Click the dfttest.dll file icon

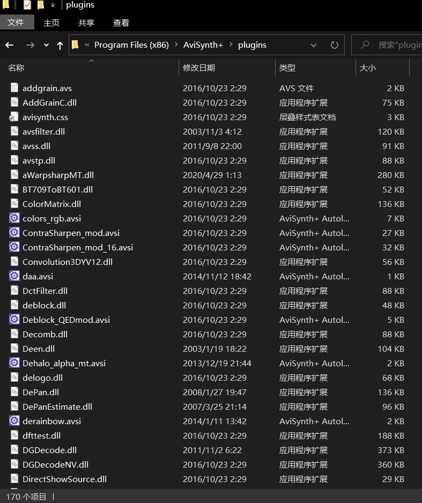pos(14,435)
